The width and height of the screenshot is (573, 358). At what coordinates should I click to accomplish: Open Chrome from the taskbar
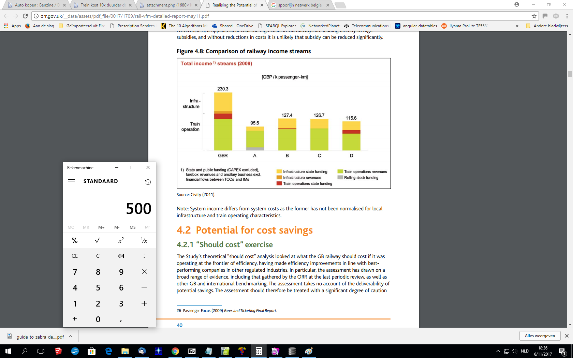pos(175,351)
